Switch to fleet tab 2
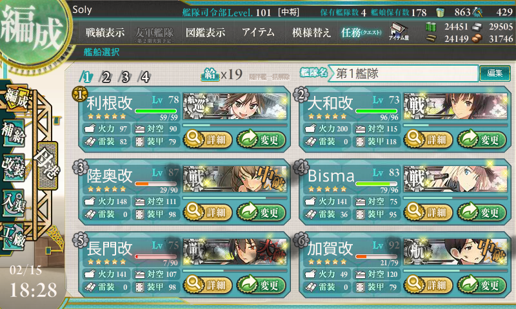 click(106, 77)
